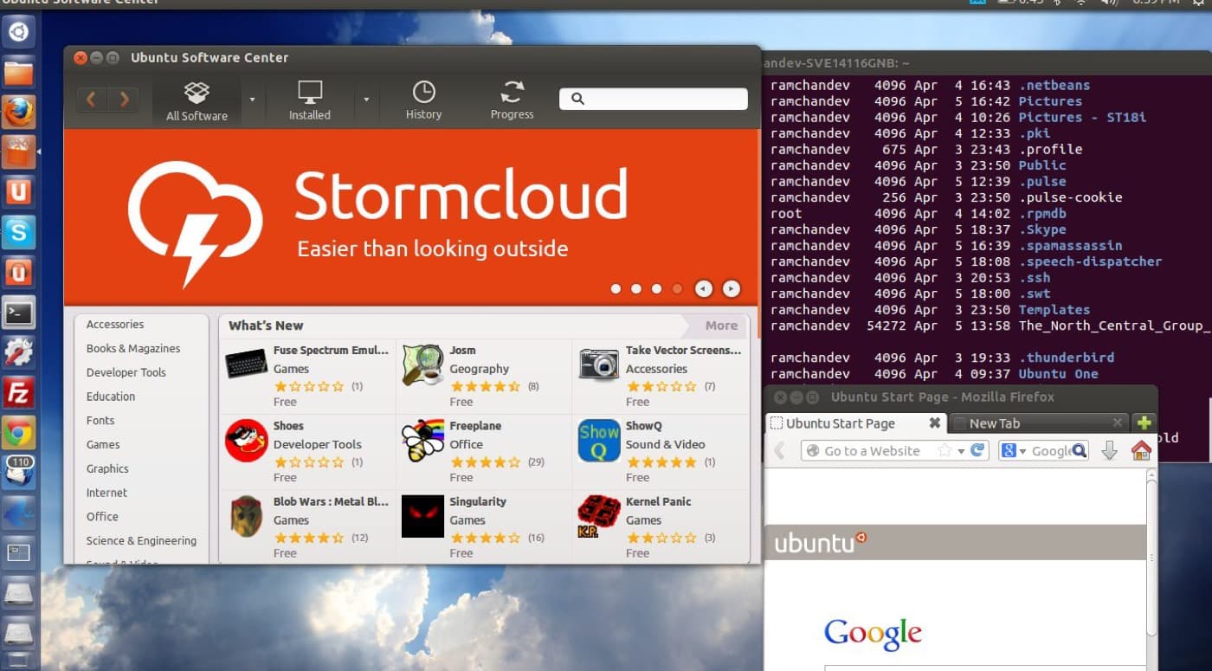Go back in Software Center navigation
Screen dimensions: 1212x671
pyautogui.click(x=91, y=100)
